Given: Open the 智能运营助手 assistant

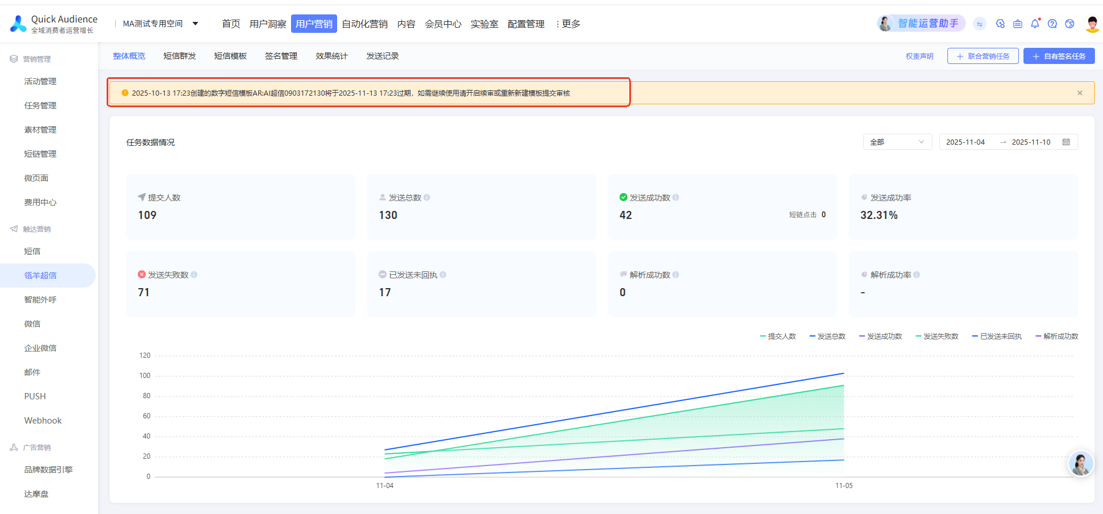Looking at the screenshot, I should click(921, 24).
